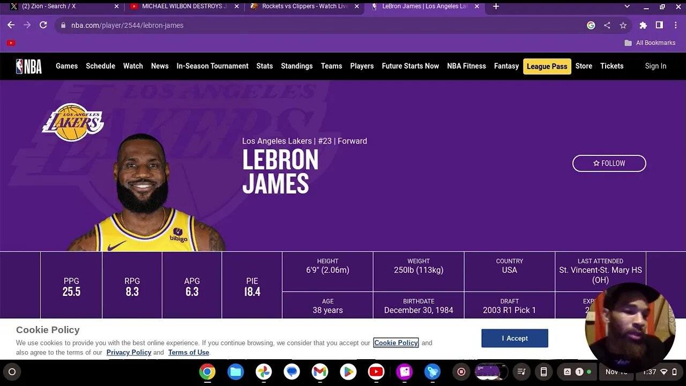
Task: Open the YouTube bookmark icon in bookmarks bar
Action: point(11,43)
